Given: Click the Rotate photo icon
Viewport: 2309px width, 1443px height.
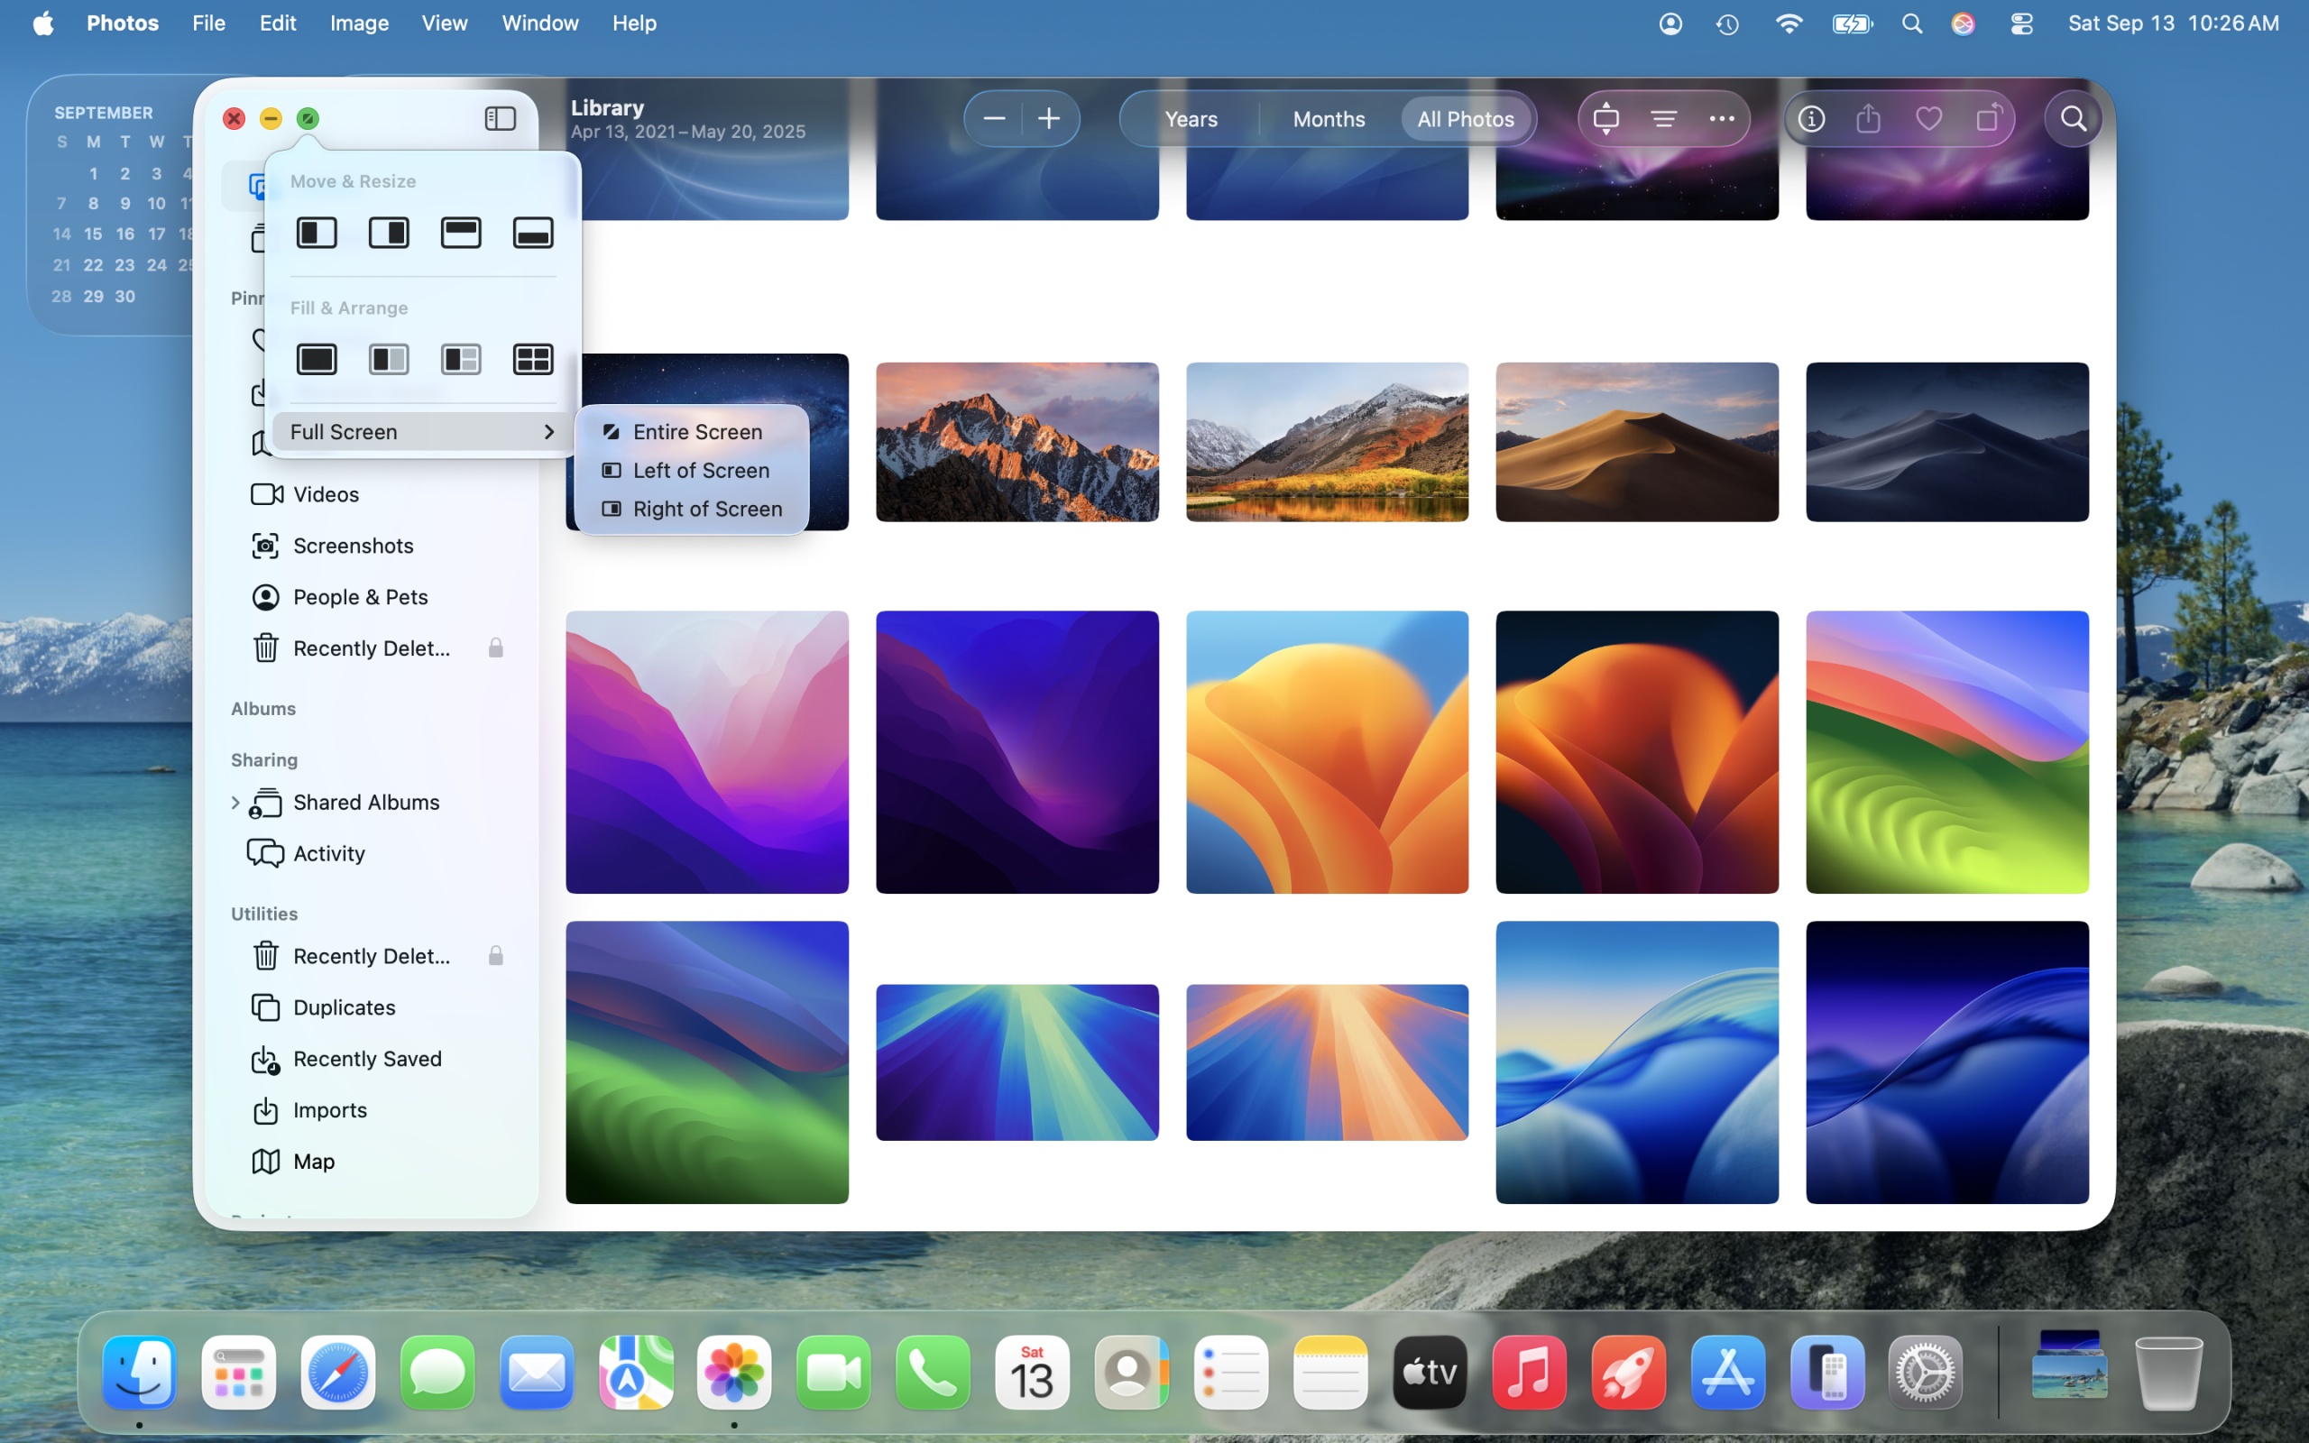Looking at the screenshot, I should [x=1989, y=119].
